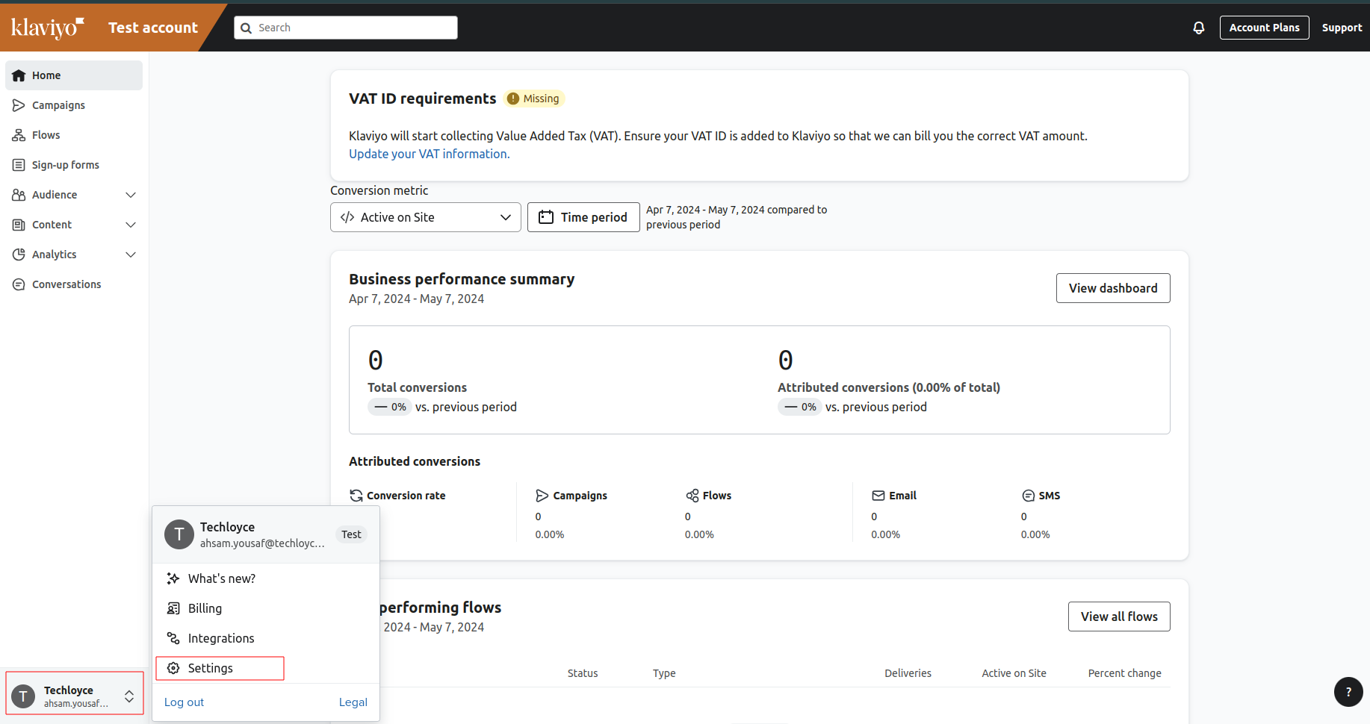
Task: Click the Time period button
Action: [583, 217]
